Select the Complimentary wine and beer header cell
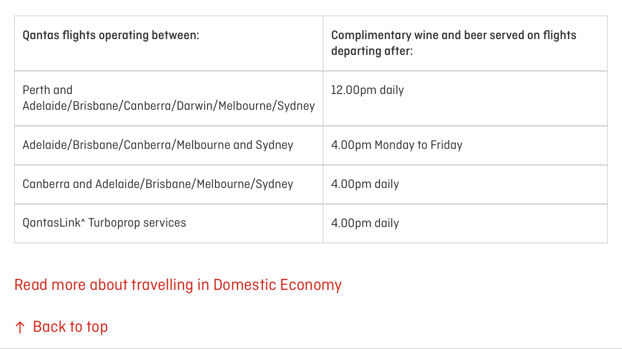The image size is (622, 349). (x=465, y=44)
